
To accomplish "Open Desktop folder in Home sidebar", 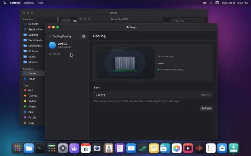I will point(33,35).
